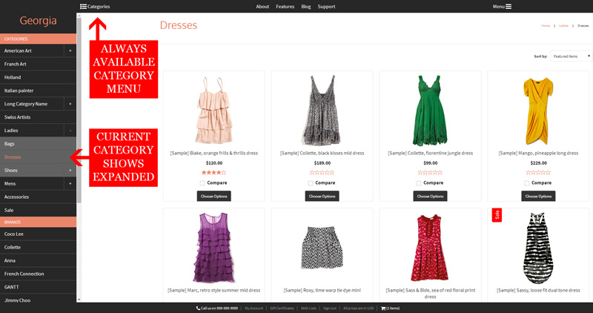The height and width of the screenshot is (313, 593).
Task: Choose Options for Collette black kisses dress
Action: 322,196
